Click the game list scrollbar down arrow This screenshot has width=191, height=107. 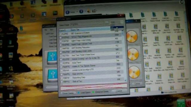click(125, 80)
